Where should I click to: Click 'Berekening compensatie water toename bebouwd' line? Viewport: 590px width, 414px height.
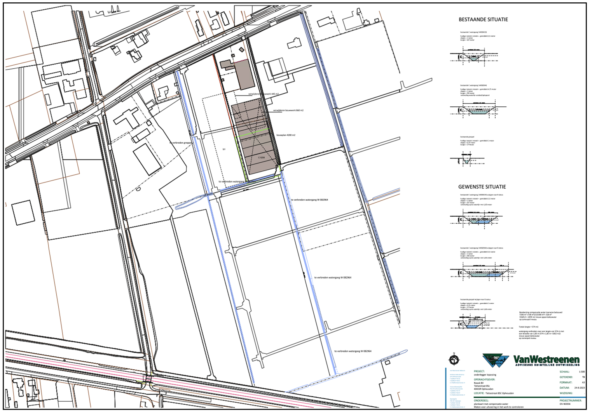pyautogui.click(x=541, y=312)
